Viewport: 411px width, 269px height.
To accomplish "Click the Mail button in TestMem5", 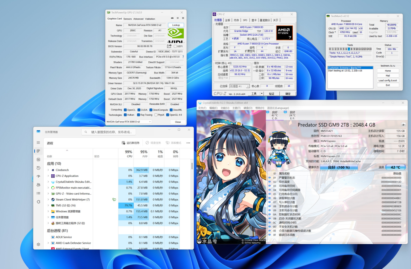I will 388,76.
